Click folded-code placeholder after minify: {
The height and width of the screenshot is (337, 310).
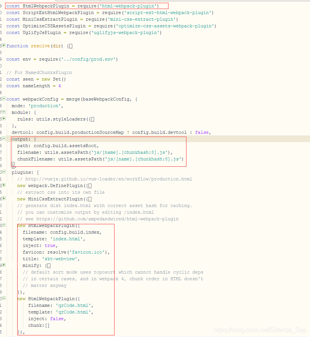click(49, 266)
